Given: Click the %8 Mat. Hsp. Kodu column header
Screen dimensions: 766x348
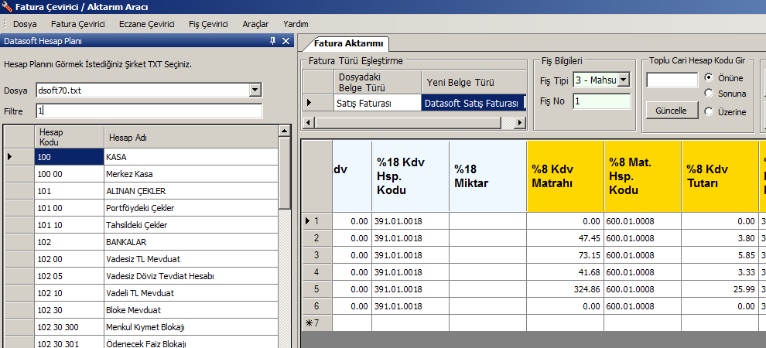Looking at the screenshot, I should tap(642, 176).
